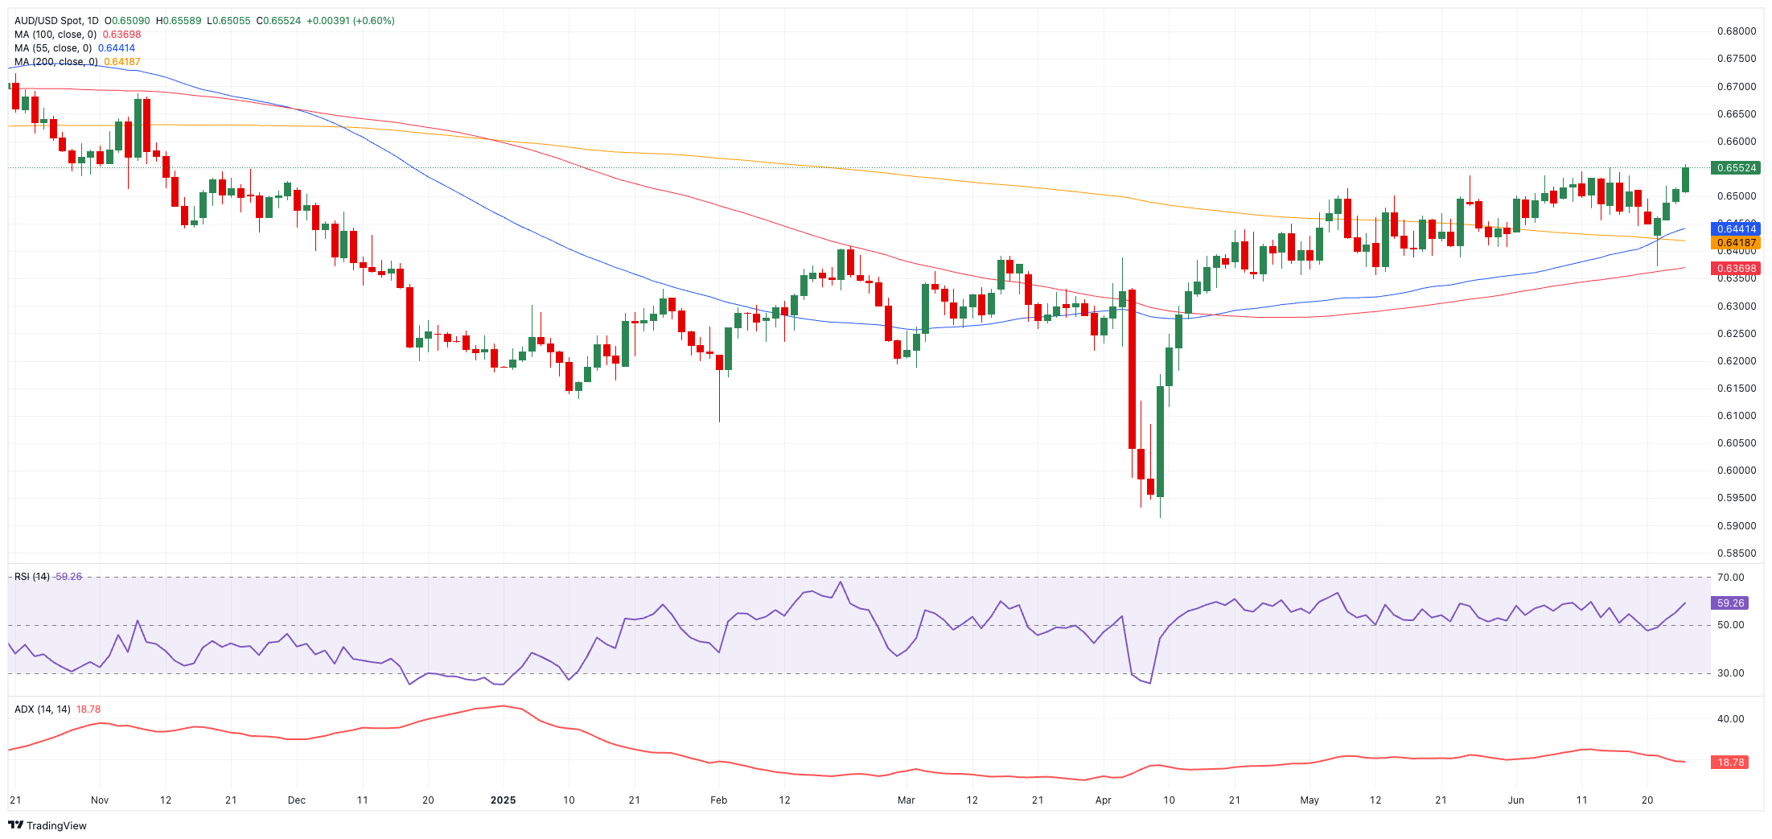Image resolution: width=1772 pixels, height=839 pixels.
Task: Click the 2025 year marker on time axis
Action: [503, 800]
